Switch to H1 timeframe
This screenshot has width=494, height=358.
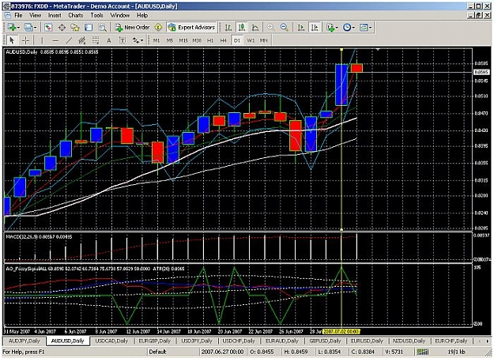click(x=210, y=40)
